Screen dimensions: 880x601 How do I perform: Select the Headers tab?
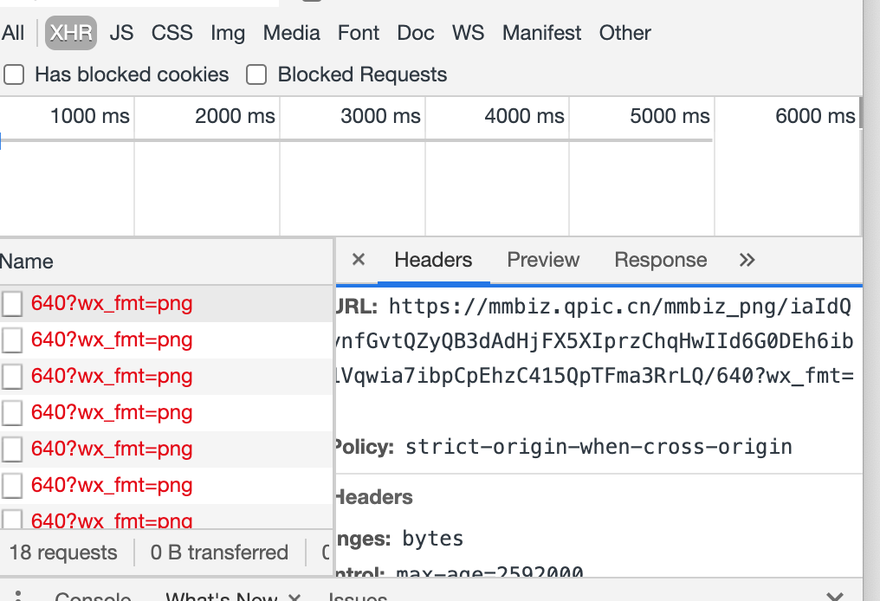[x=433, y=260]
